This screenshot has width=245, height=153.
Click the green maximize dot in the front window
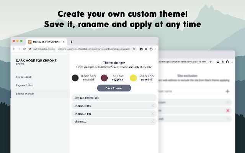click(x=21, y=41)
